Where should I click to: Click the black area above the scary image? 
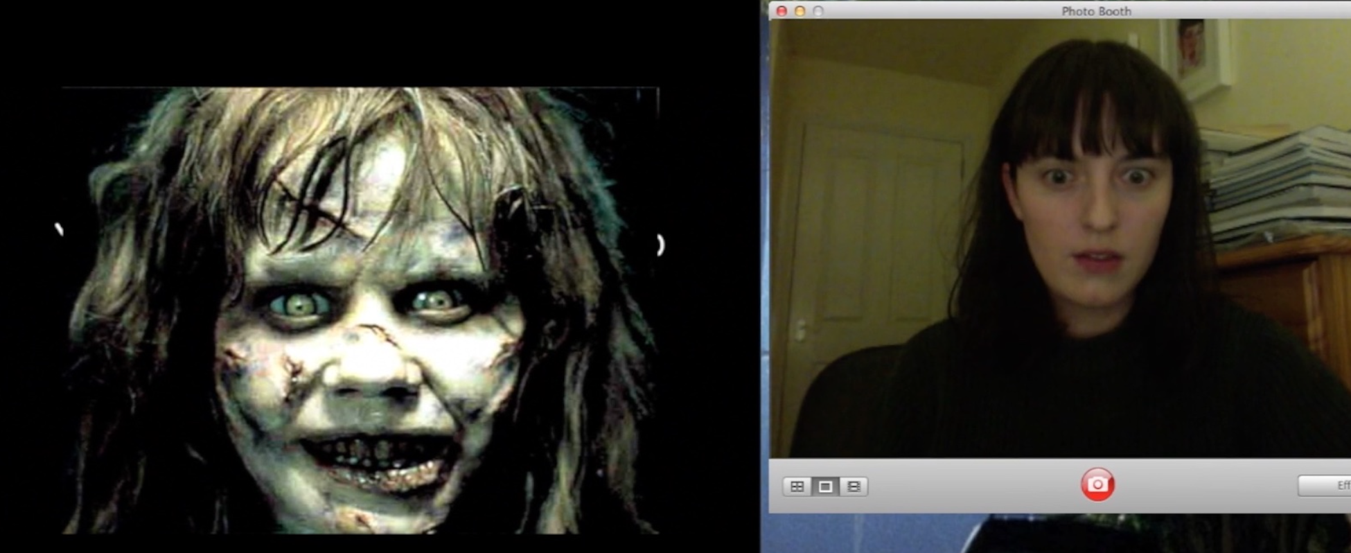tap(360, 42)
